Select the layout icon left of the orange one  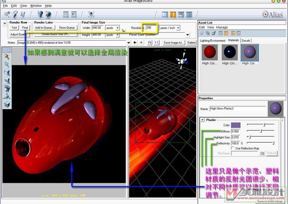coord(165,14)
